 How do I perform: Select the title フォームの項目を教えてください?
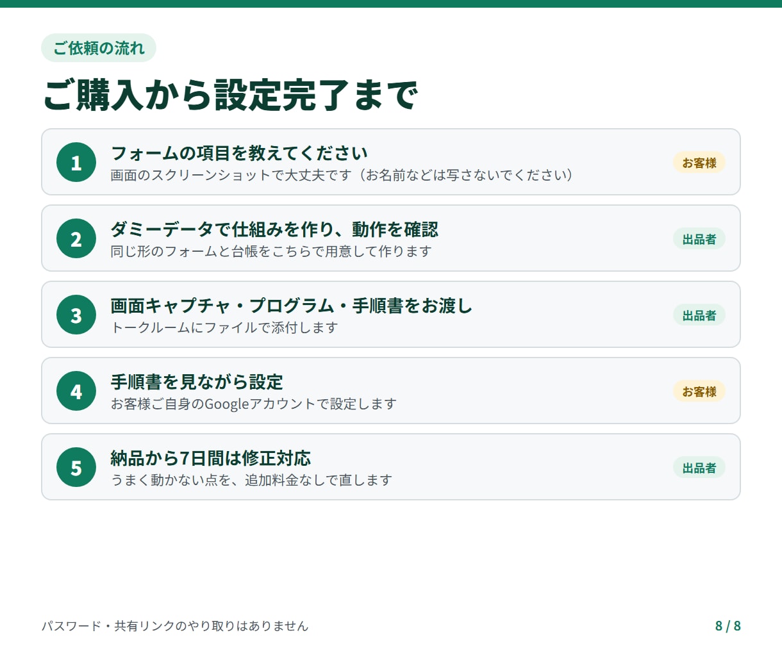coord(239,153)
